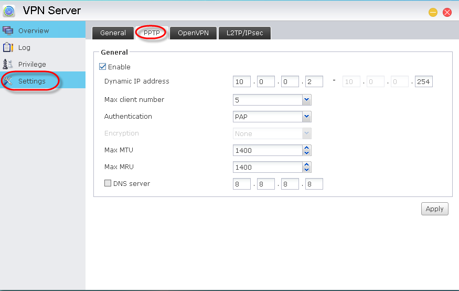This screenshot has height=291, width=459.
Task: Open the Log section
Action: (42, 47)
